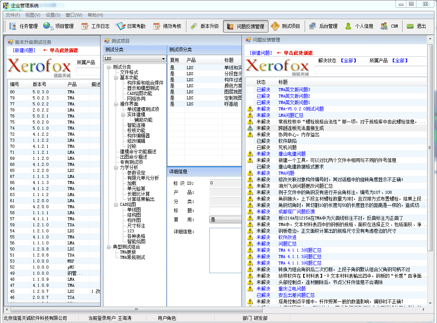Click warning icon beside 成都塔厂问题反馈

point(250,212)
